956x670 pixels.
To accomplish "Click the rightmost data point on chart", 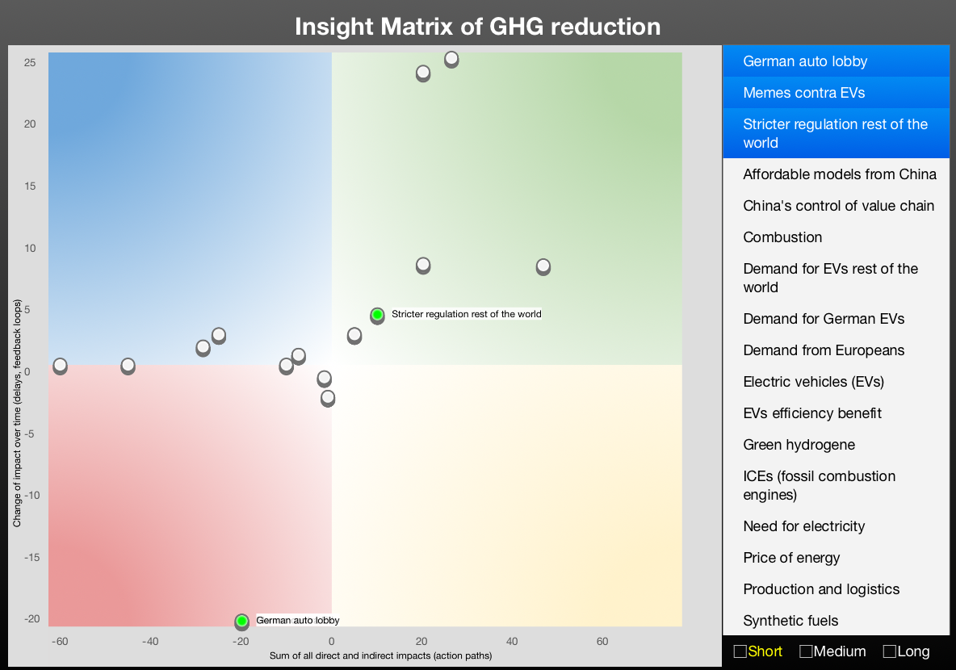I will coord(543,266).
